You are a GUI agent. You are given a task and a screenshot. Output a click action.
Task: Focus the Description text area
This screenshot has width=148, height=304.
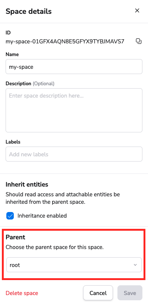(74, 110)
